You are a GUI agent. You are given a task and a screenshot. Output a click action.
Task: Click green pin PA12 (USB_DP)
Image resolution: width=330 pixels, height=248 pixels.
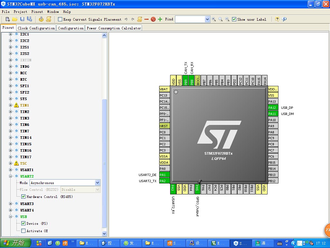pos(273,108)
